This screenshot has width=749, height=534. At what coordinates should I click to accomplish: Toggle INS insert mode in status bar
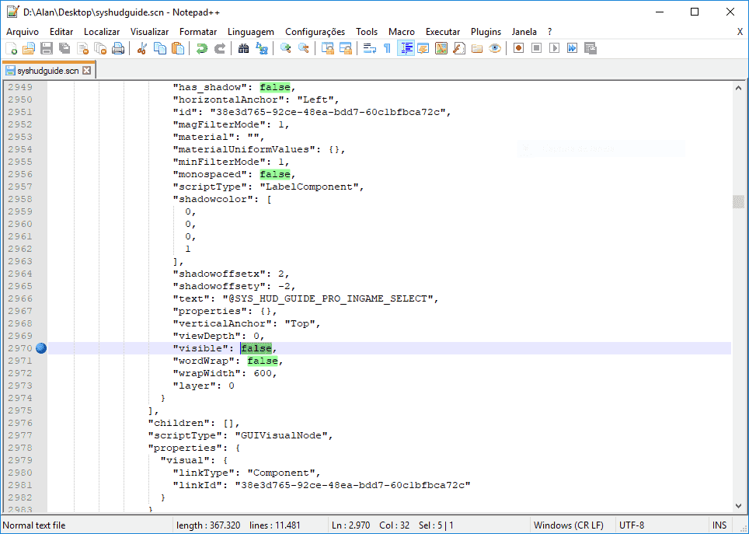719,525
